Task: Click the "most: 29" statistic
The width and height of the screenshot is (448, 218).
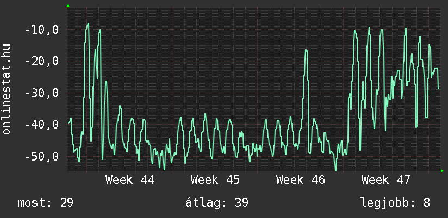Action: [x=45, y=203]
